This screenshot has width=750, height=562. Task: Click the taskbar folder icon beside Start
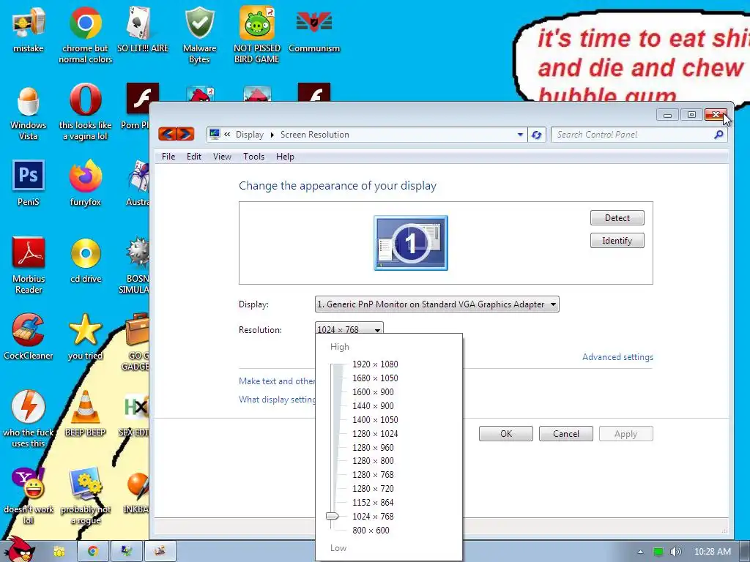pyautogui.click(x=59, y=552)
